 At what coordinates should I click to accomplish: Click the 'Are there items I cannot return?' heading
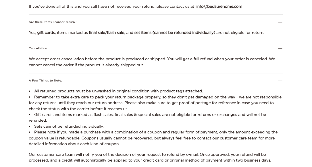[53, 22]
